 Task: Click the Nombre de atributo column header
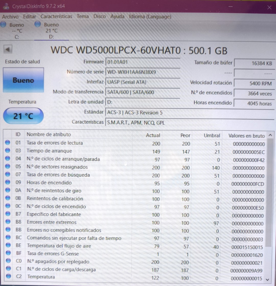point(49,134)
